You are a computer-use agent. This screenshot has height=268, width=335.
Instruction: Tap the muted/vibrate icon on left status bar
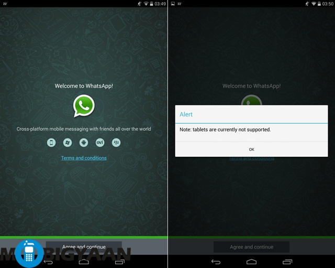click(x=139, y=4)
